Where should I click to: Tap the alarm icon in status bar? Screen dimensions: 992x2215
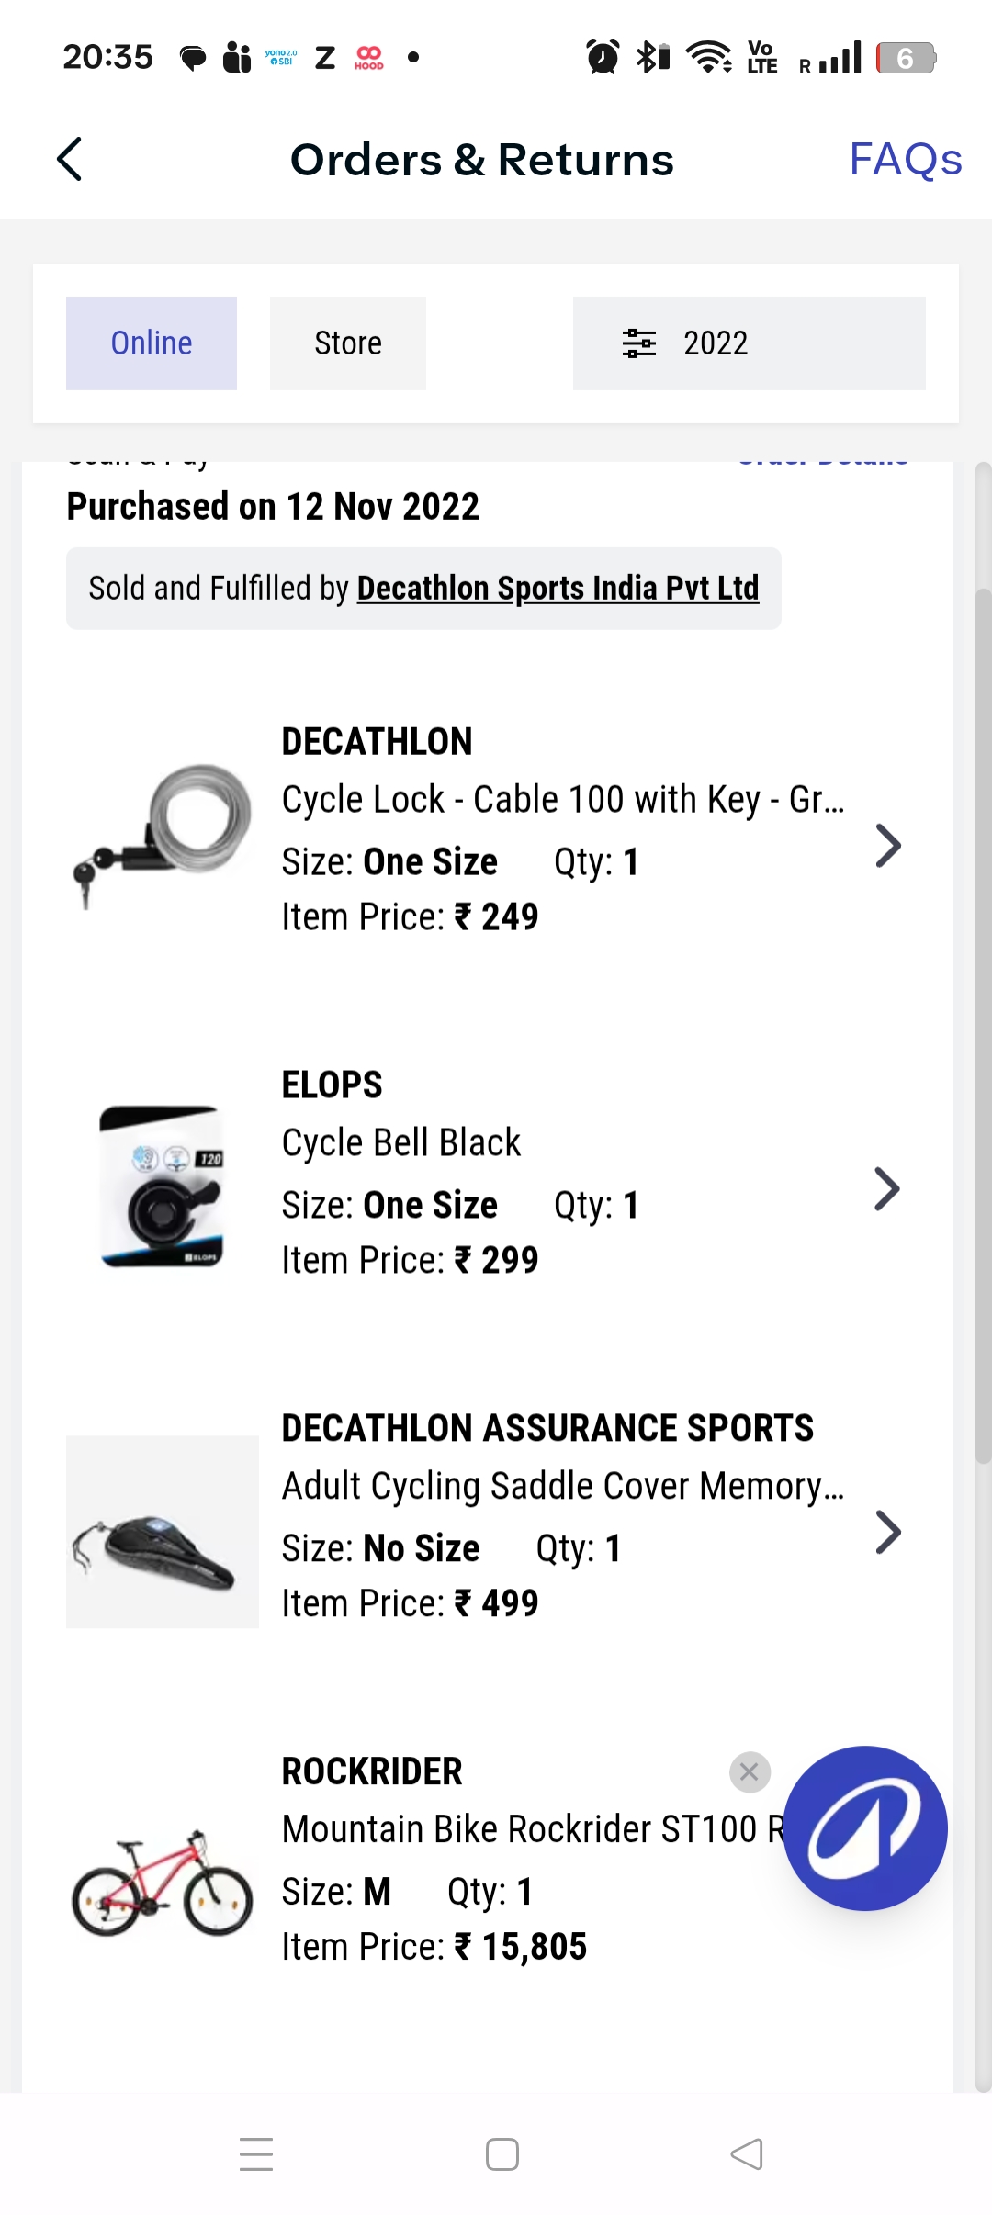point(603,58)
